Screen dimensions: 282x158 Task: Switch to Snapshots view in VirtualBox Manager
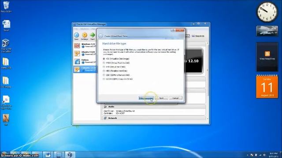coord(198,36)
